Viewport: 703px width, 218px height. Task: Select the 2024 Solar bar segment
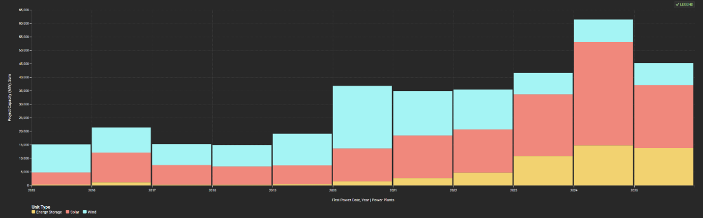(603, 93)
